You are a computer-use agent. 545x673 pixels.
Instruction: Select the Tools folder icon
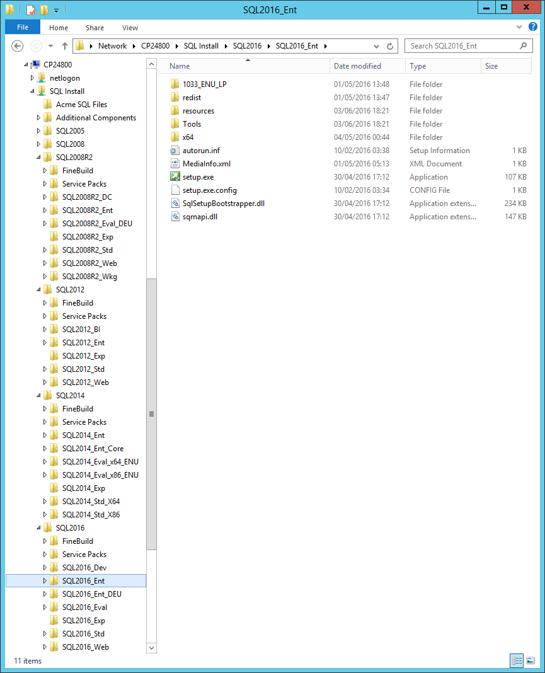pos(175,124)
